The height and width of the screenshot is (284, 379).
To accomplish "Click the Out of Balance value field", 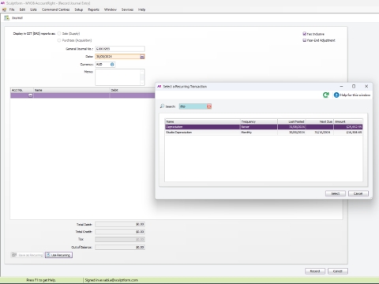I will pos(120,248).
